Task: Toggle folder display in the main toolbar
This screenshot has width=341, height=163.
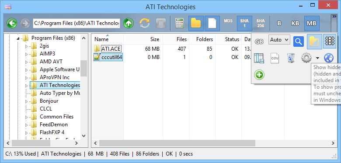Action: (196, 23)
